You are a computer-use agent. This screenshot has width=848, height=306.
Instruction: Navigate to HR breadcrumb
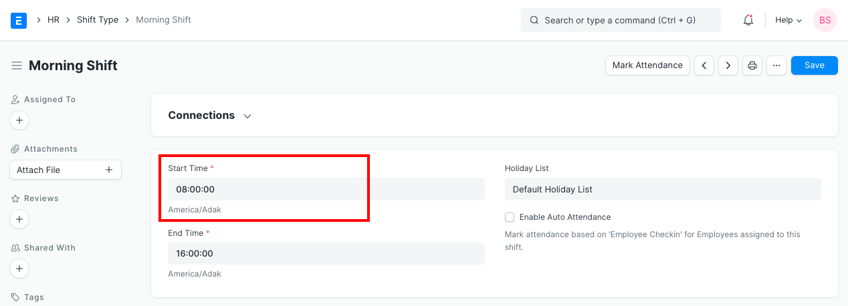[54, 20]
